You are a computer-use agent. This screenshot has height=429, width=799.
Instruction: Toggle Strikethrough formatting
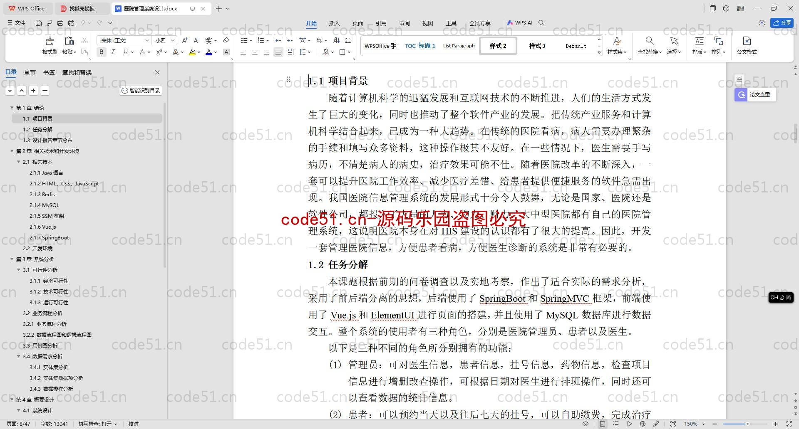point(142,52)
